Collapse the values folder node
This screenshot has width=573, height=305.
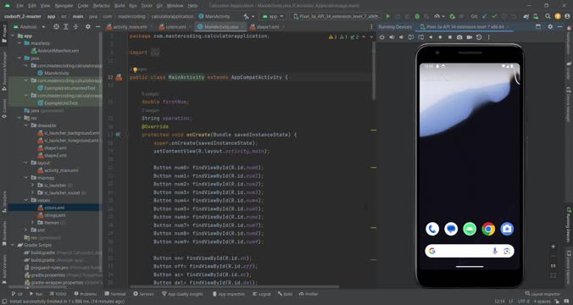click(x=26, y=200)
